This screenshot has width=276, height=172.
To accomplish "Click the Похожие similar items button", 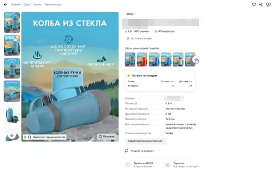I will click(x=107, y=136).
